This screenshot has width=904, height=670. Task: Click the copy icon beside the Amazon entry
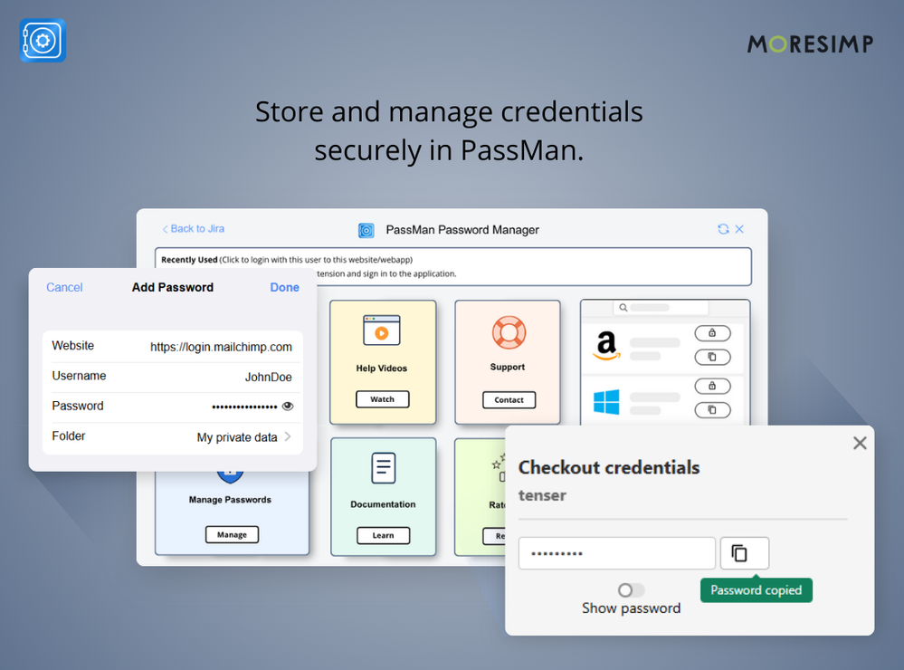click(x=712, y=356)
